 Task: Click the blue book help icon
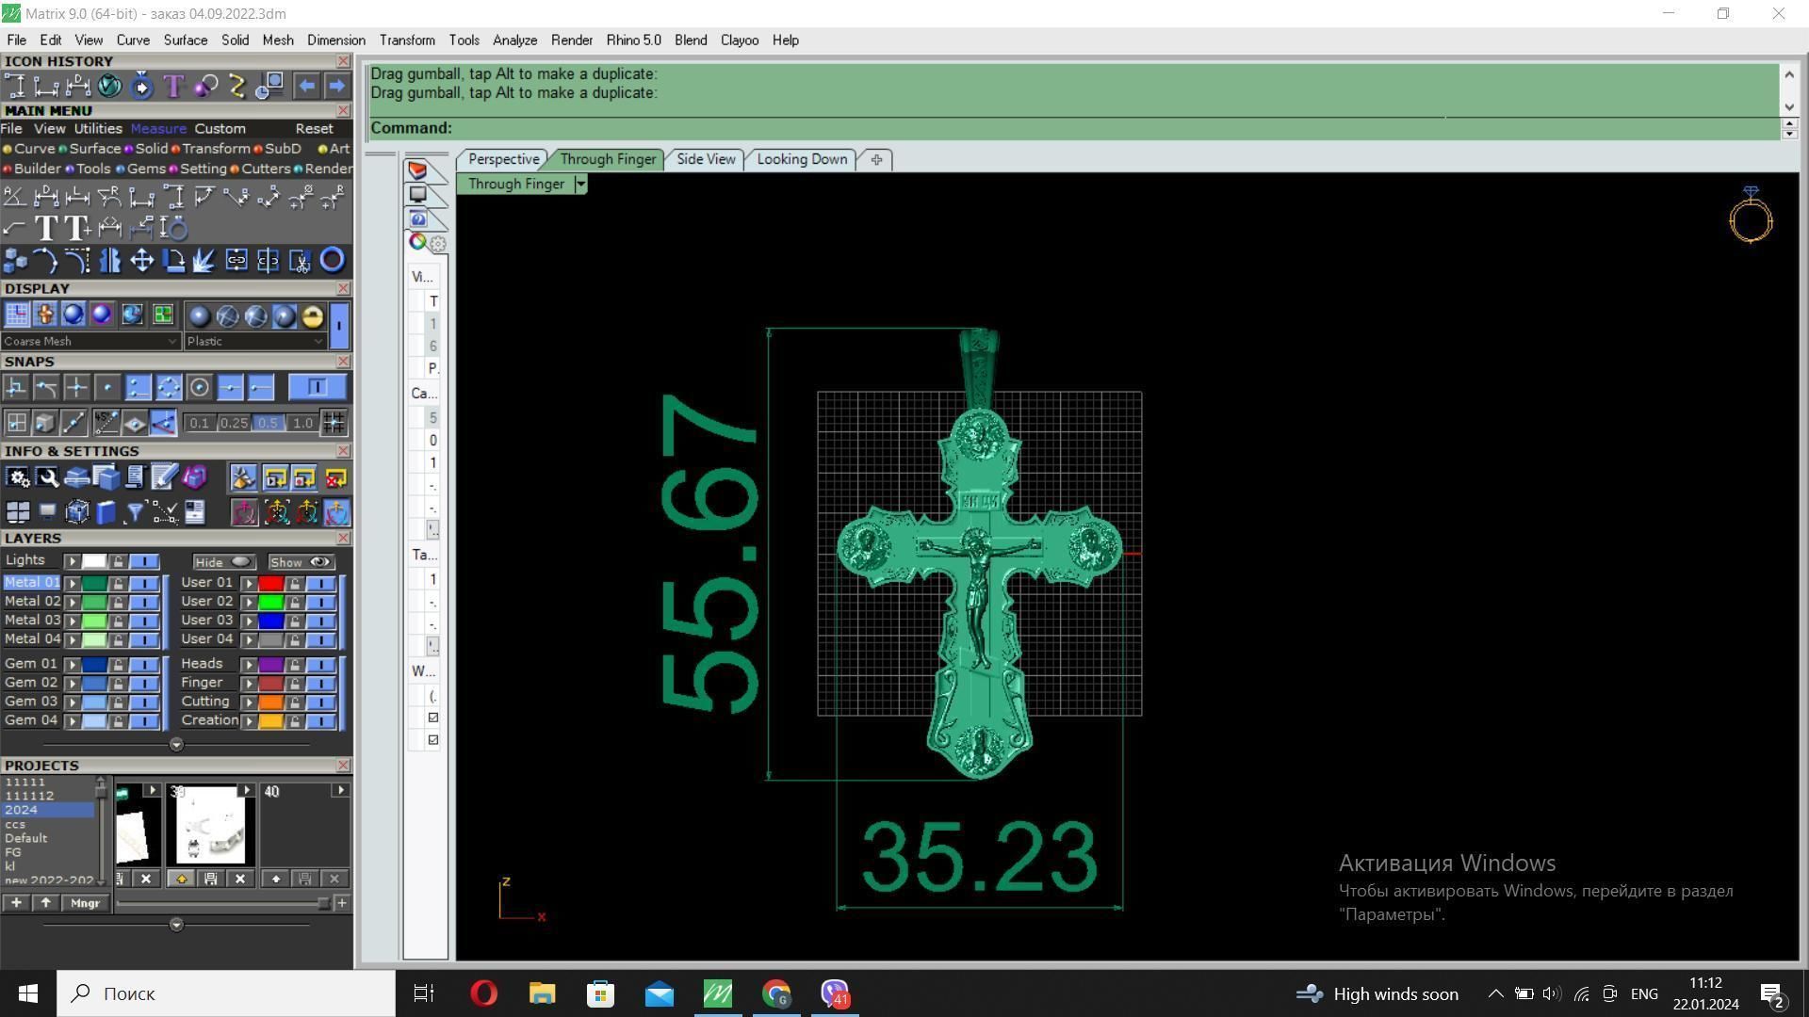[x=106, y=512]
